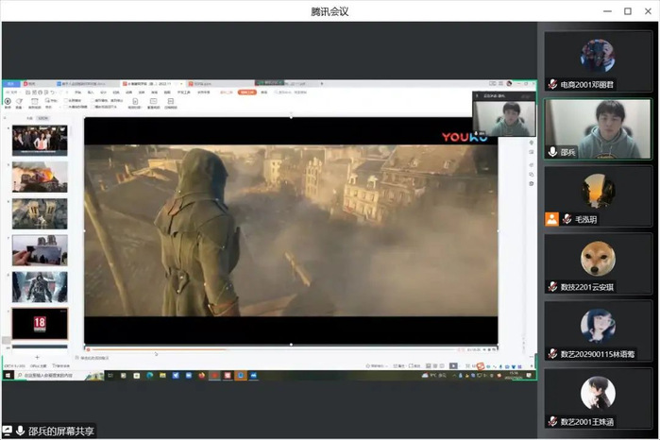Select the first slide thumbnail in the panel

coord(40,140)
